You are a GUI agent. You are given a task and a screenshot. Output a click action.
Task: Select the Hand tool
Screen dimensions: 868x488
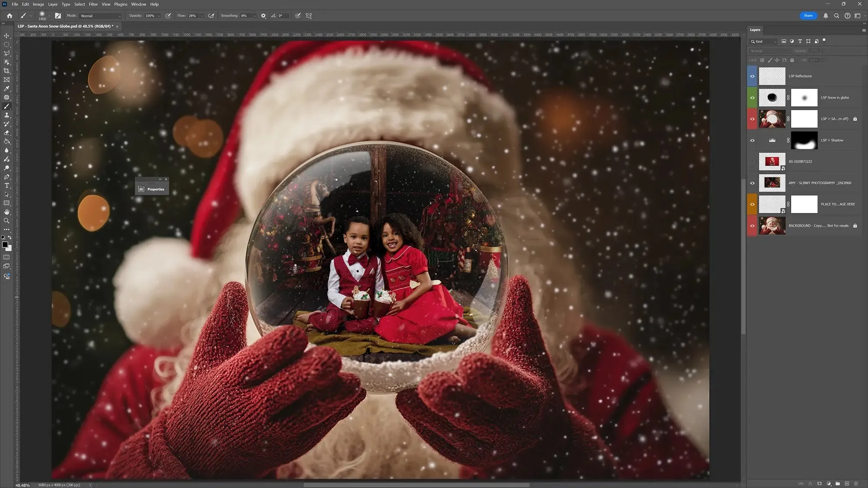pyautogui.click(x=7, y=212)
